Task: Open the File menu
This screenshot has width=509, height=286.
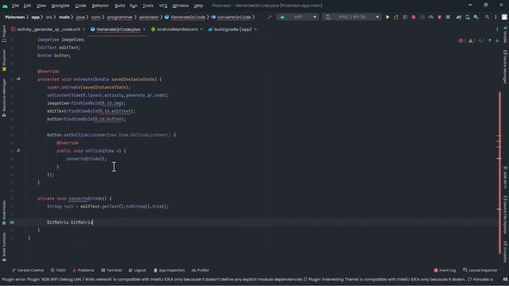Action: coord(15,6)
